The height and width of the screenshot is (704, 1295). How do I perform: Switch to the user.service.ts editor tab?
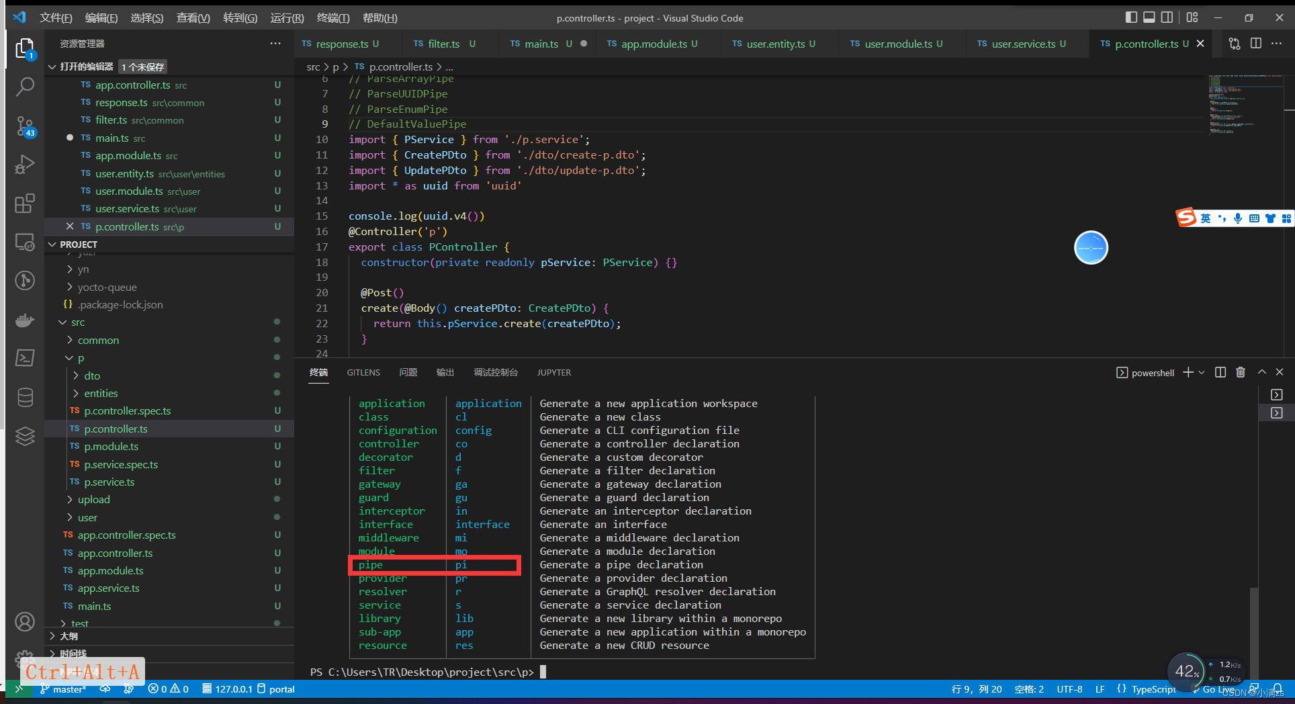pos(1023,44)
